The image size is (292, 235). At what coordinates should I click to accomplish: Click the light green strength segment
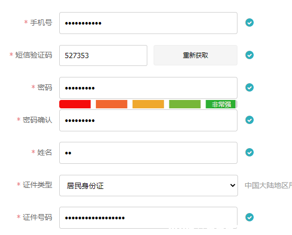pos(185,104)
